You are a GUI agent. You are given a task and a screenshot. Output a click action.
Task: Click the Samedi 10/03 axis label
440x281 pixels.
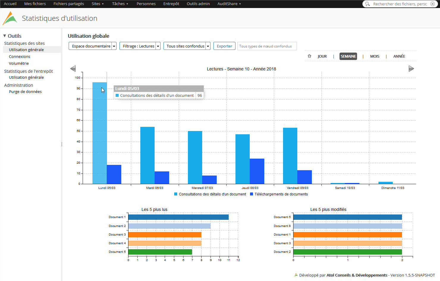pos(345,188)
